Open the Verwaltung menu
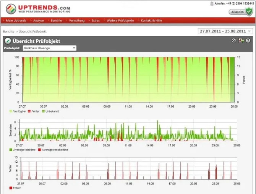 [x=77, y=21]
